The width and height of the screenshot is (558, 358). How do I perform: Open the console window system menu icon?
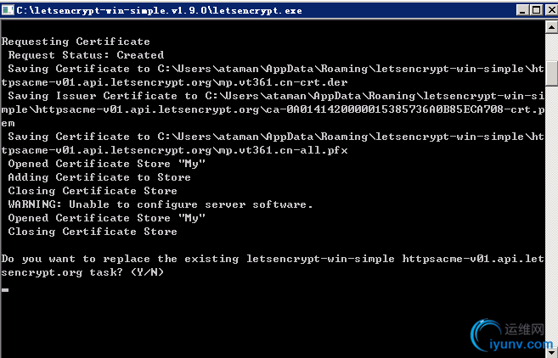[8, 8]
